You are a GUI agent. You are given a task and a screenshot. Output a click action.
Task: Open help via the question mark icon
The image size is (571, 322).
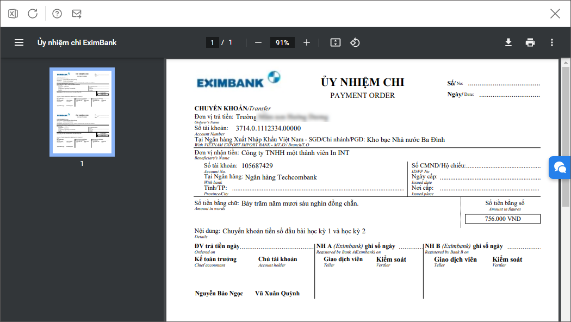coord(57,14)
